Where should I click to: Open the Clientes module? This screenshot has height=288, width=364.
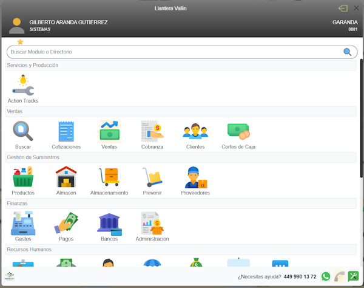(195, 132)
